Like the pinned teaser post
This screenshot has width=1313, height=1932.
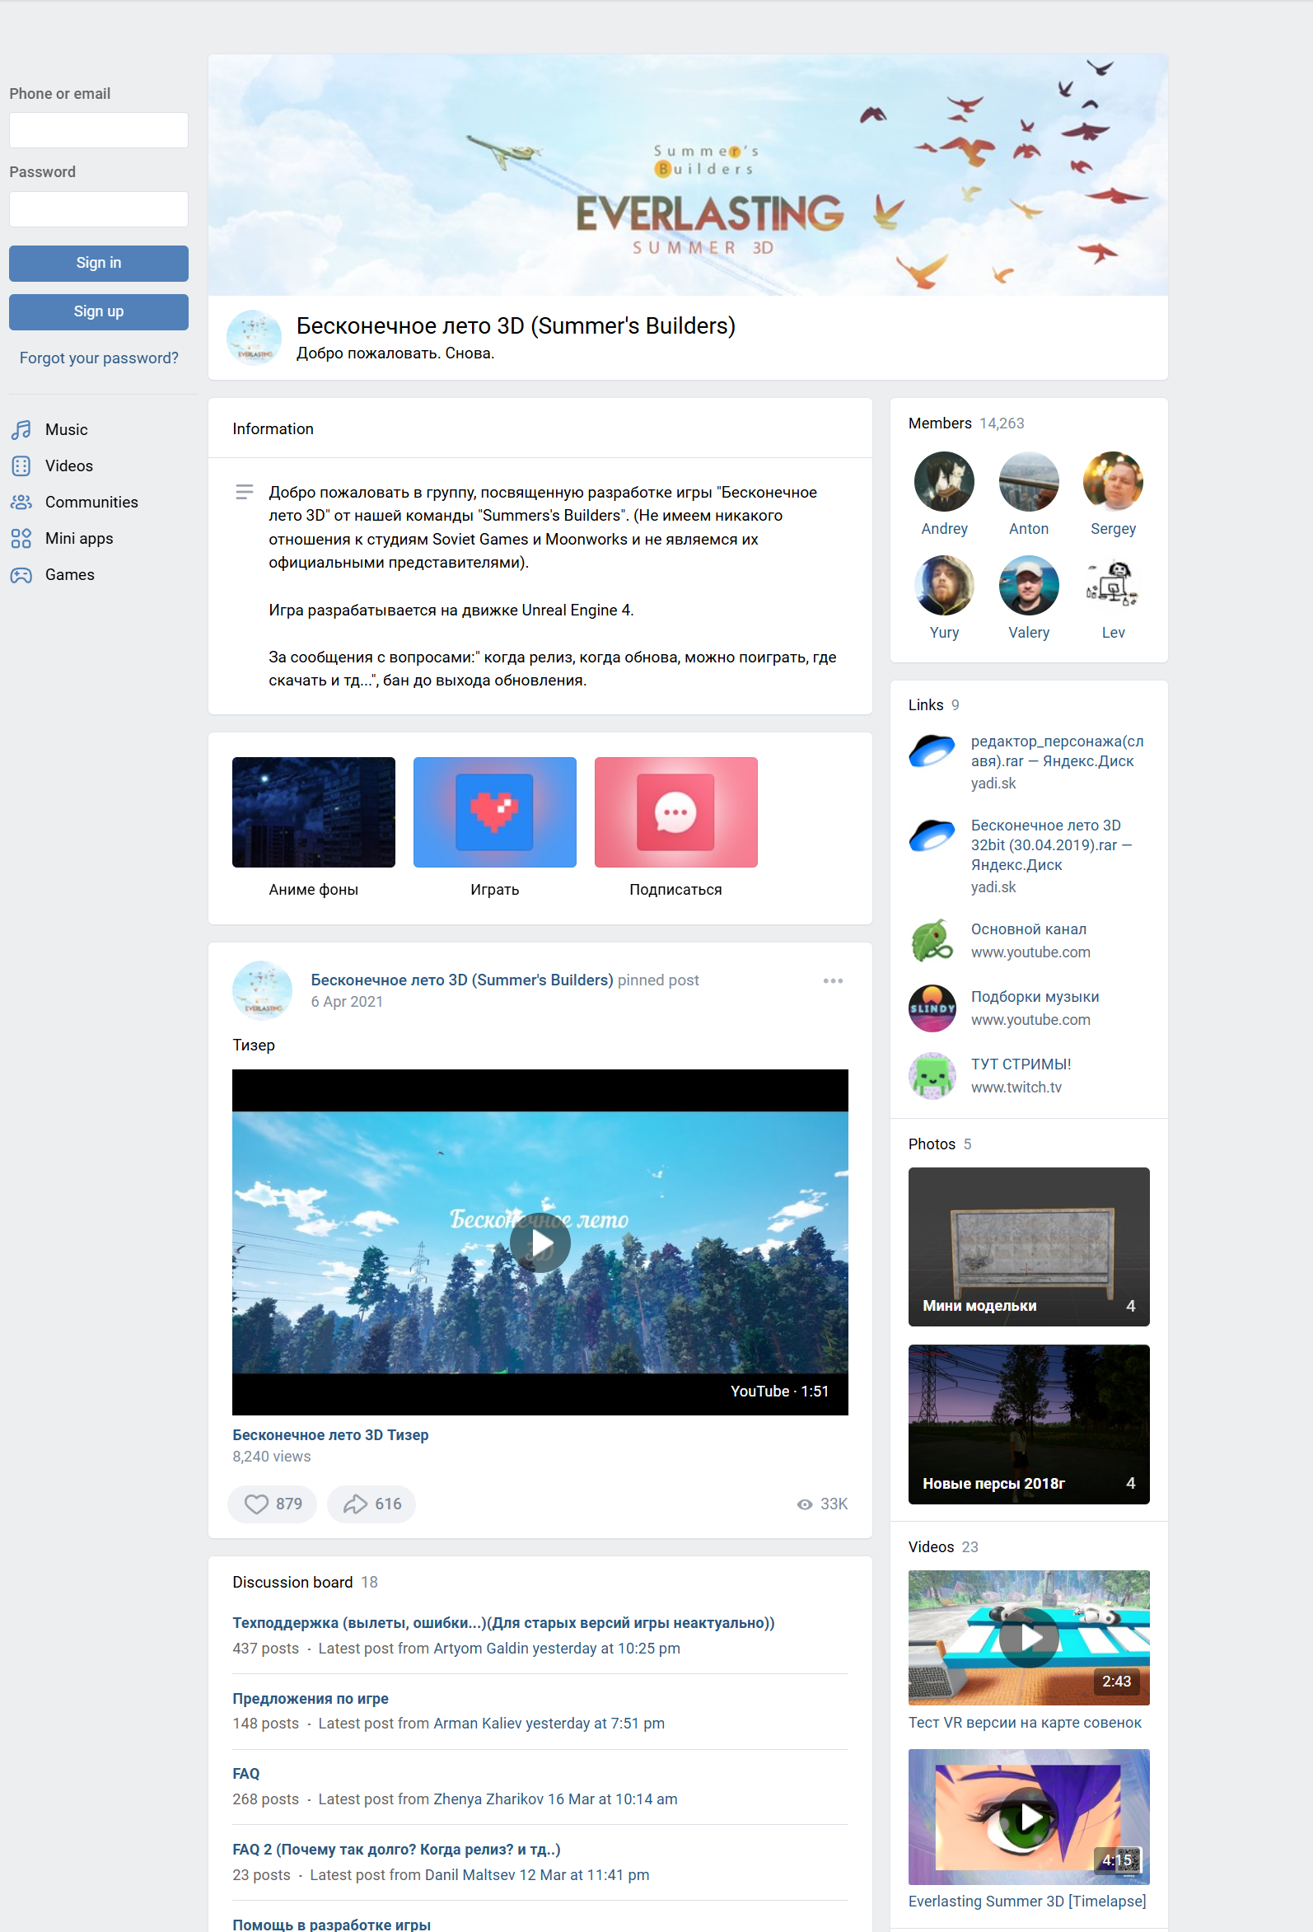tap(273, 1504)
